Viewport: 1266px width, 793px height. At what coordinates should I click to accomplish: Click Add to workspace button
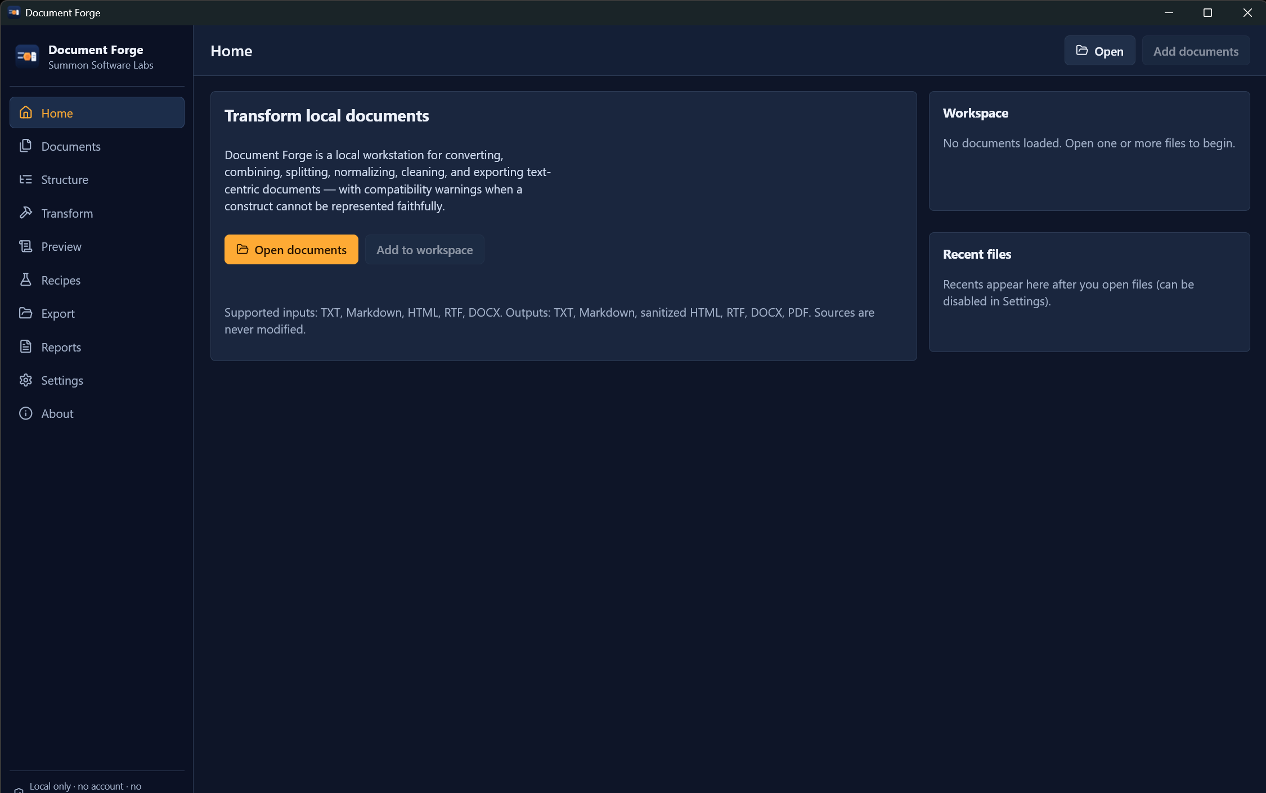(425, 249)
